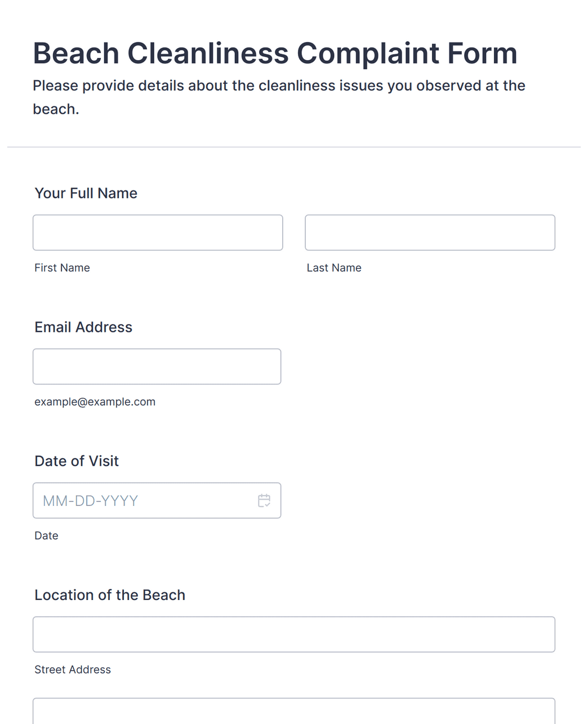Click the 'First Name' sublabel text
Image resolution: width=588 pixels, height=724 pixels.
(x=62, y=268)
